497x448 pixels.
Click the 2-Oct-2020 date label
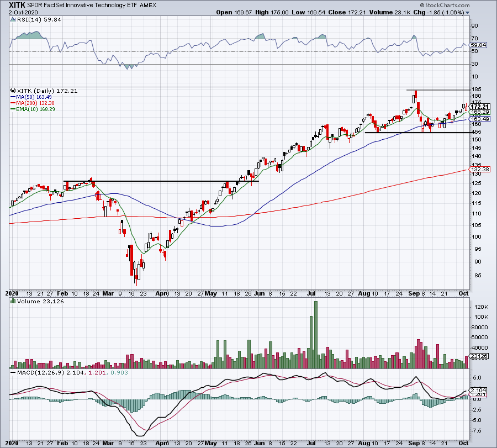tap(23, 13)
